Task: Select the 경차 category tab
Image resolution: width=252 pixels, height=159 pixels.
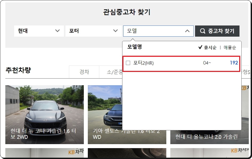Action: 84,72
